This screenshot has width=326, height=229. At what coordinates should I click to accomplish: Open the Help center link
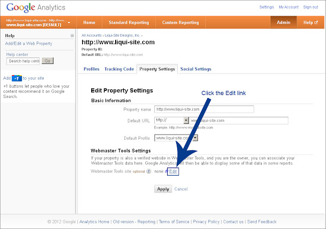point(17,54)
